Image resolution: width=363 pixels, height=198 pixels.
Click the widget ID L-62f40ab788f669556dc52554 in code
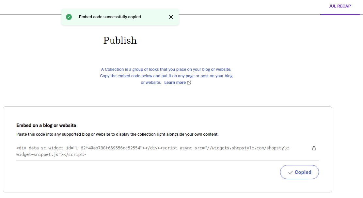108,148
